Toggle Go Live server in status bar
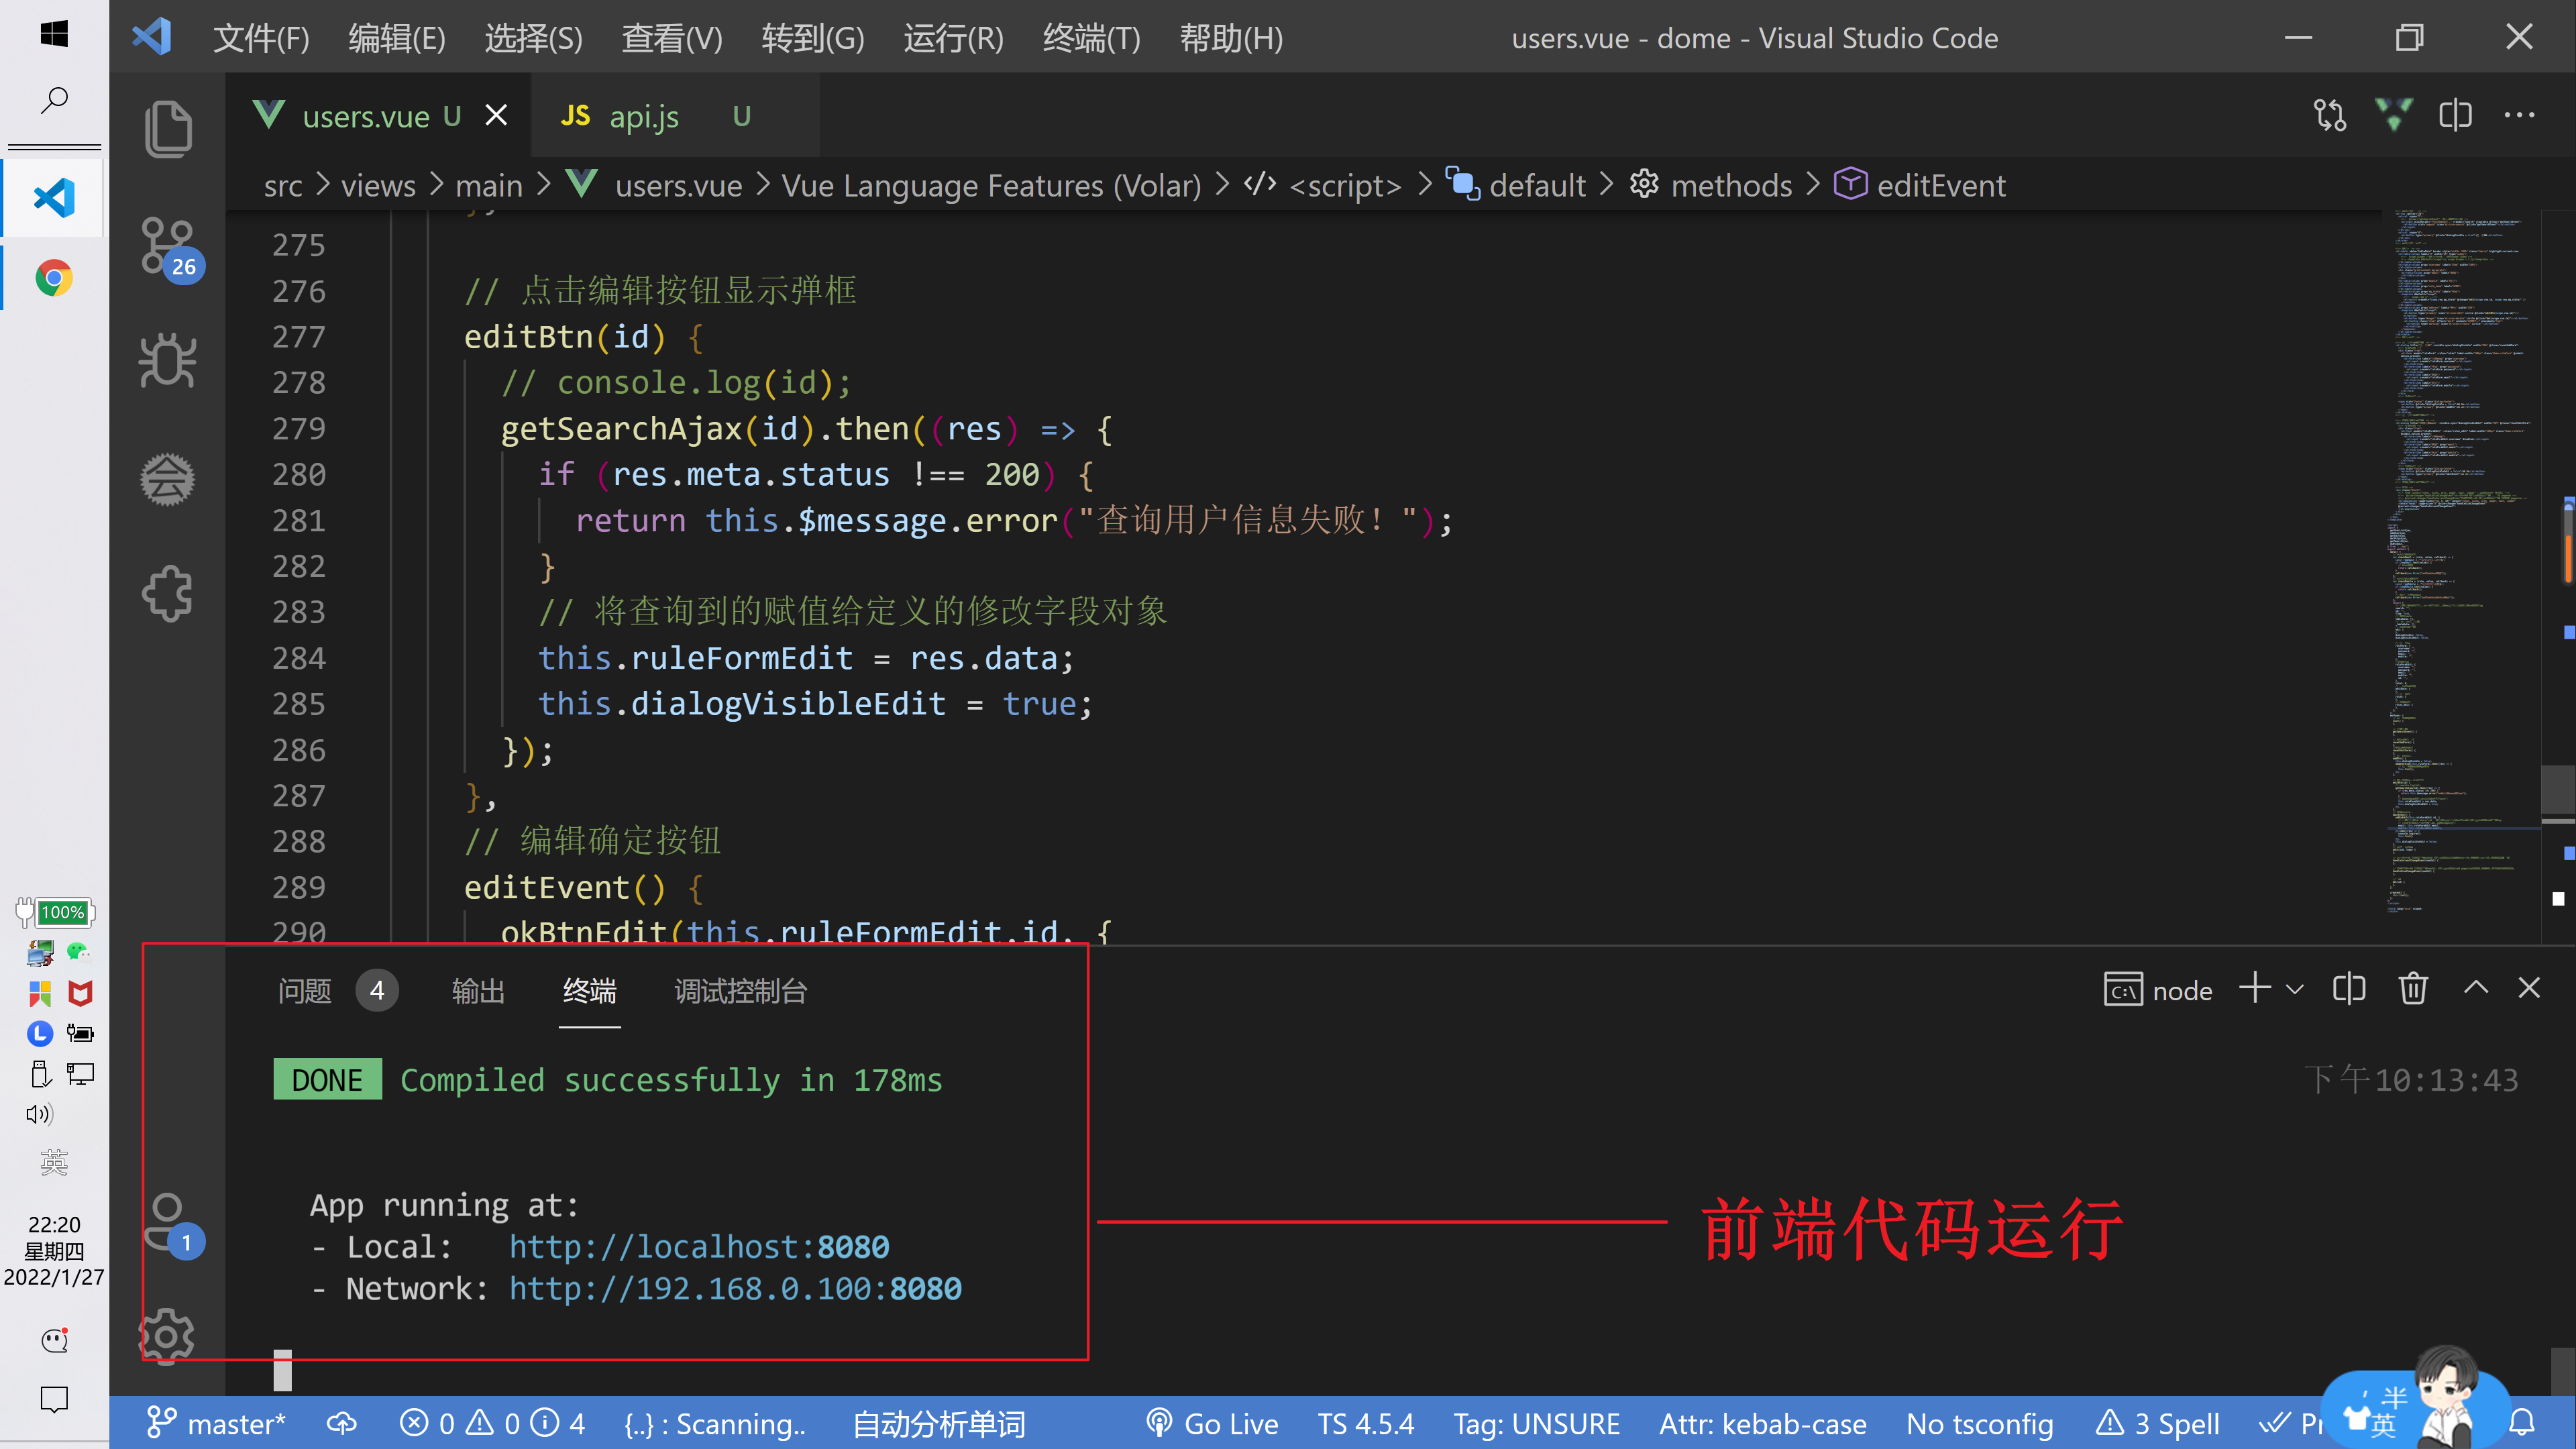Screen dimensions: 2576x1449 coord(1212,1423)
